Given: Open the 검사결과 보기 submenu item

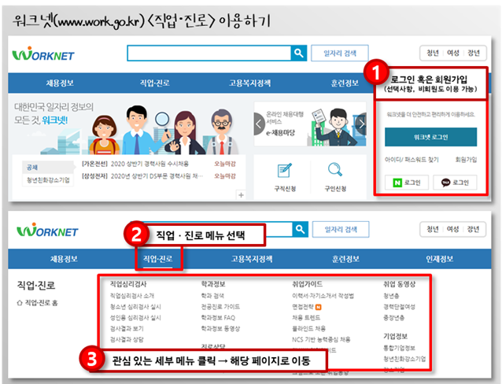Looking at the screenshot, I should (127, 328).
